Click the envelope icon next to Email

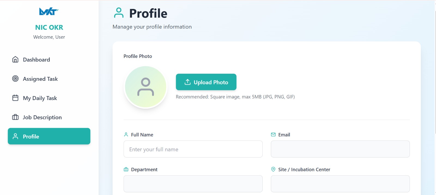coord(273,134)
